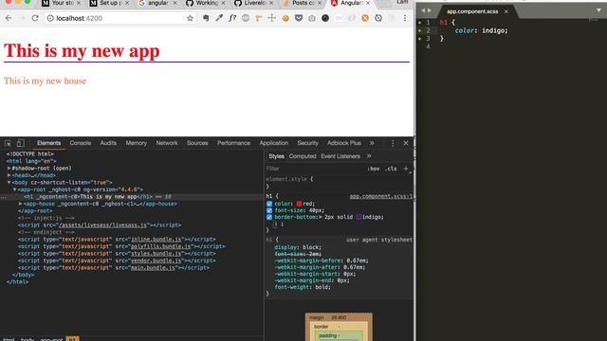This screenshot has width=607, height=341.
Task: Add a new style rule with plus icon
Action: click(406, 169)
